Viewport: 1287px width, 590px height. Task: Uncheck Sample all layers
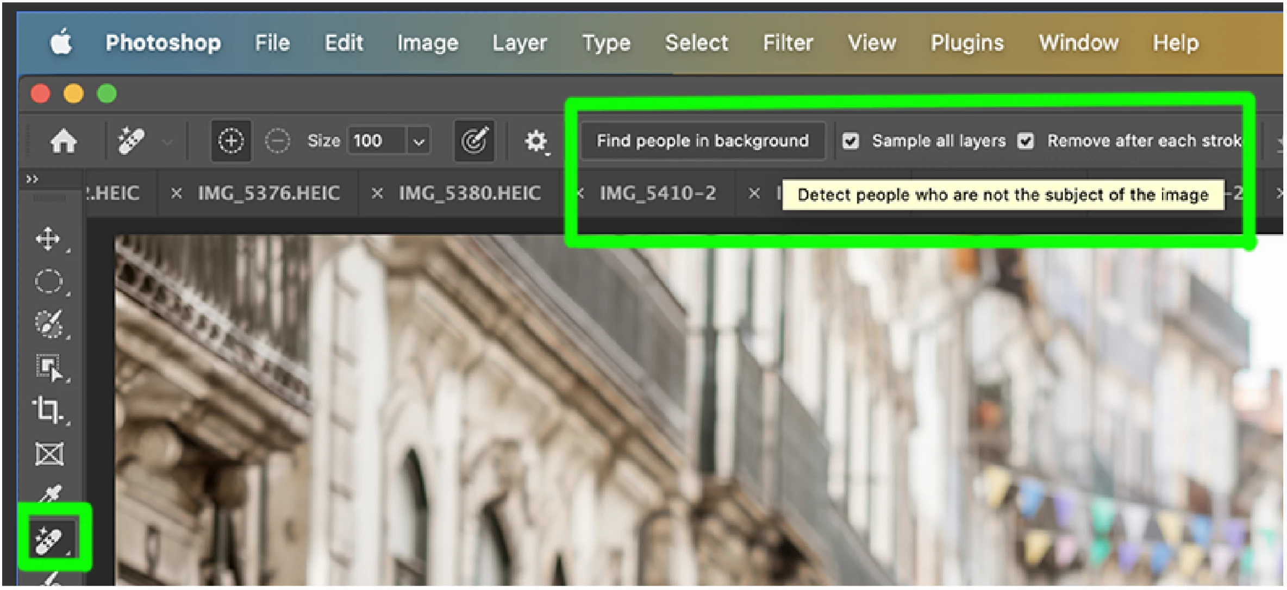(851, 141)
